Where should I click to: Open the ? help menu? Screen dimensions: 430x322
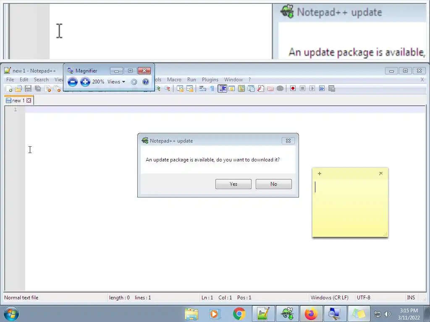(249, 79)
